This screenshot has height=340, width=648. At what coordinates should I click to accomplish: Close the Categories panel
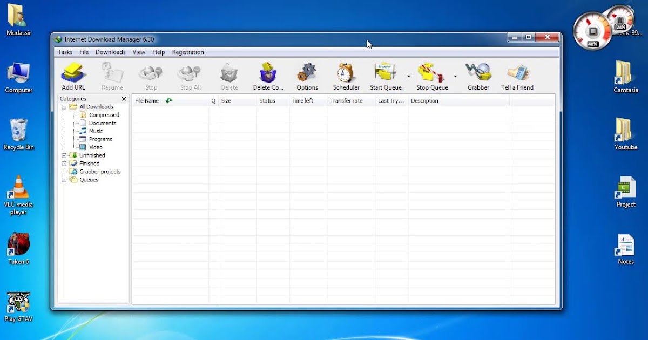(124, 99)
